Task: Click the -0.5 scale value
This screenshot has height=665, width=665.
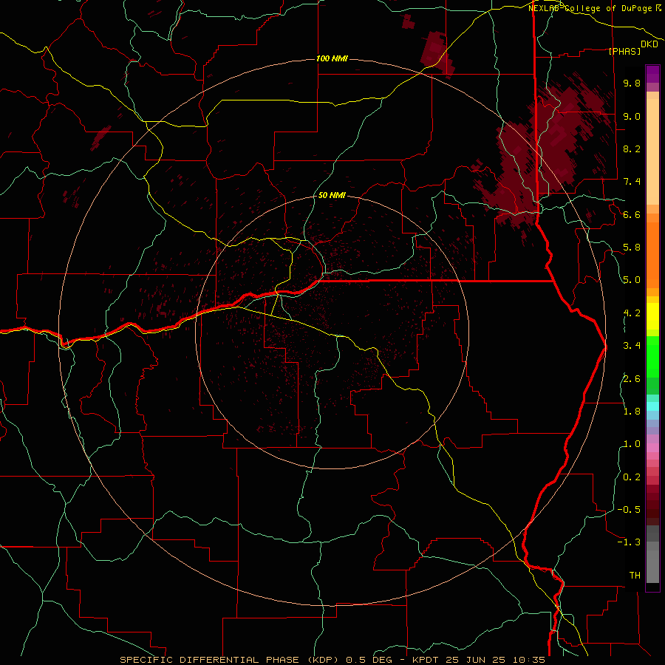Action: [629, 510]
